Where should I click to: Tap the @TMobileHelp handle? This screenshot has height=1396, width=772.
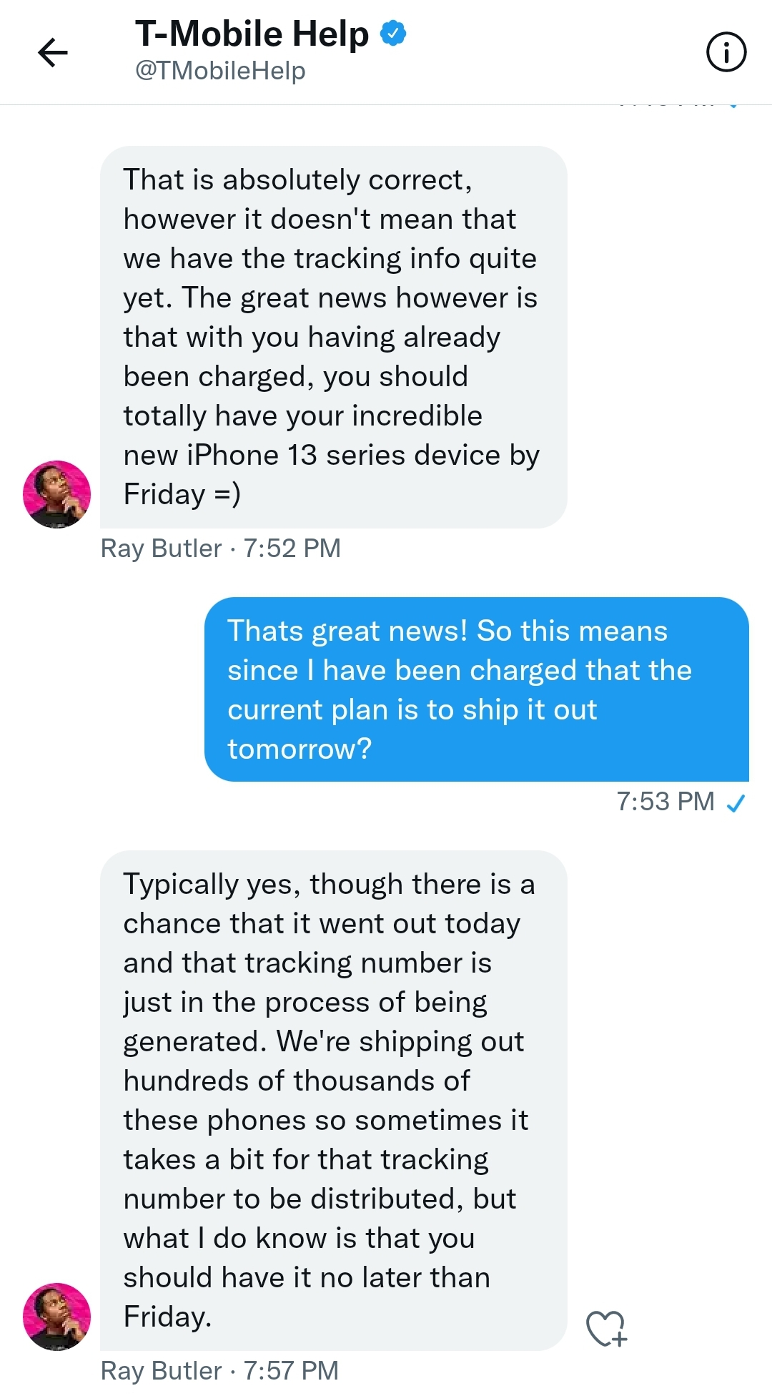coord(220,71)
